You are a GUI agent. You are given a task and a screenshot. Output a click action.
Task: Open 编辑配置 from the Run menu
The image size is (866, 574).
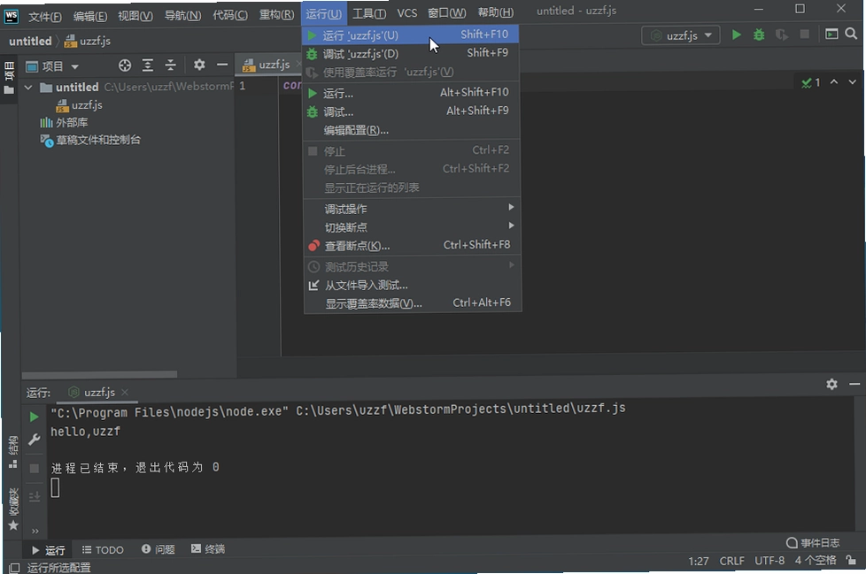(411, 130)
